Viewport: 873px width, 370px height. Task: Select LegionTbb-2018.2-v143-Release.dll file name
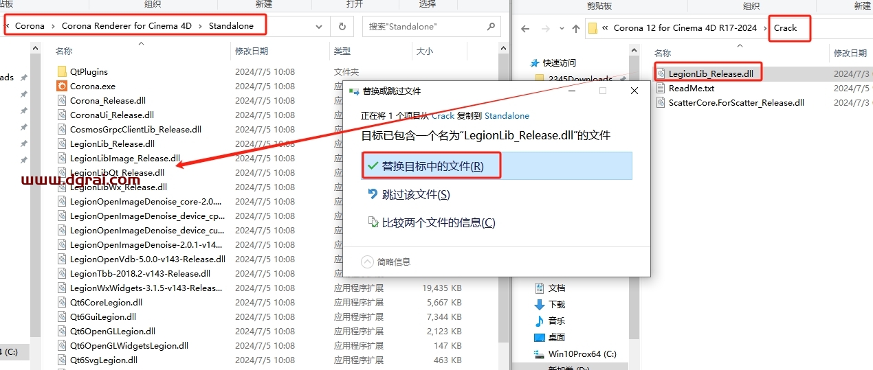[x=140, y=273]
